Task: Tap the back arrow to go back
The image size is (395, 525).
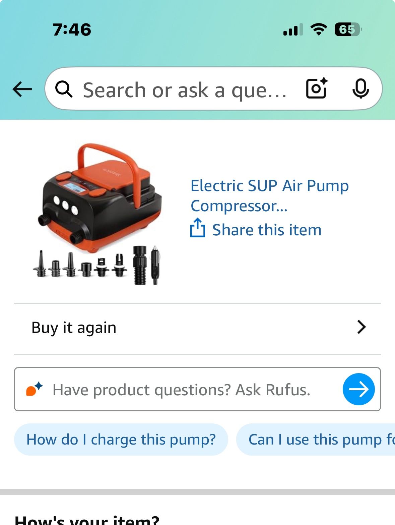Action: coord(21,89)
